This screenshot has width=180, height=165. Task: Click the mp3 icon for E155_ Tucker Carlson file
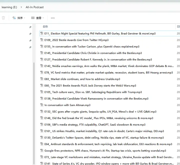coord(42,47)
